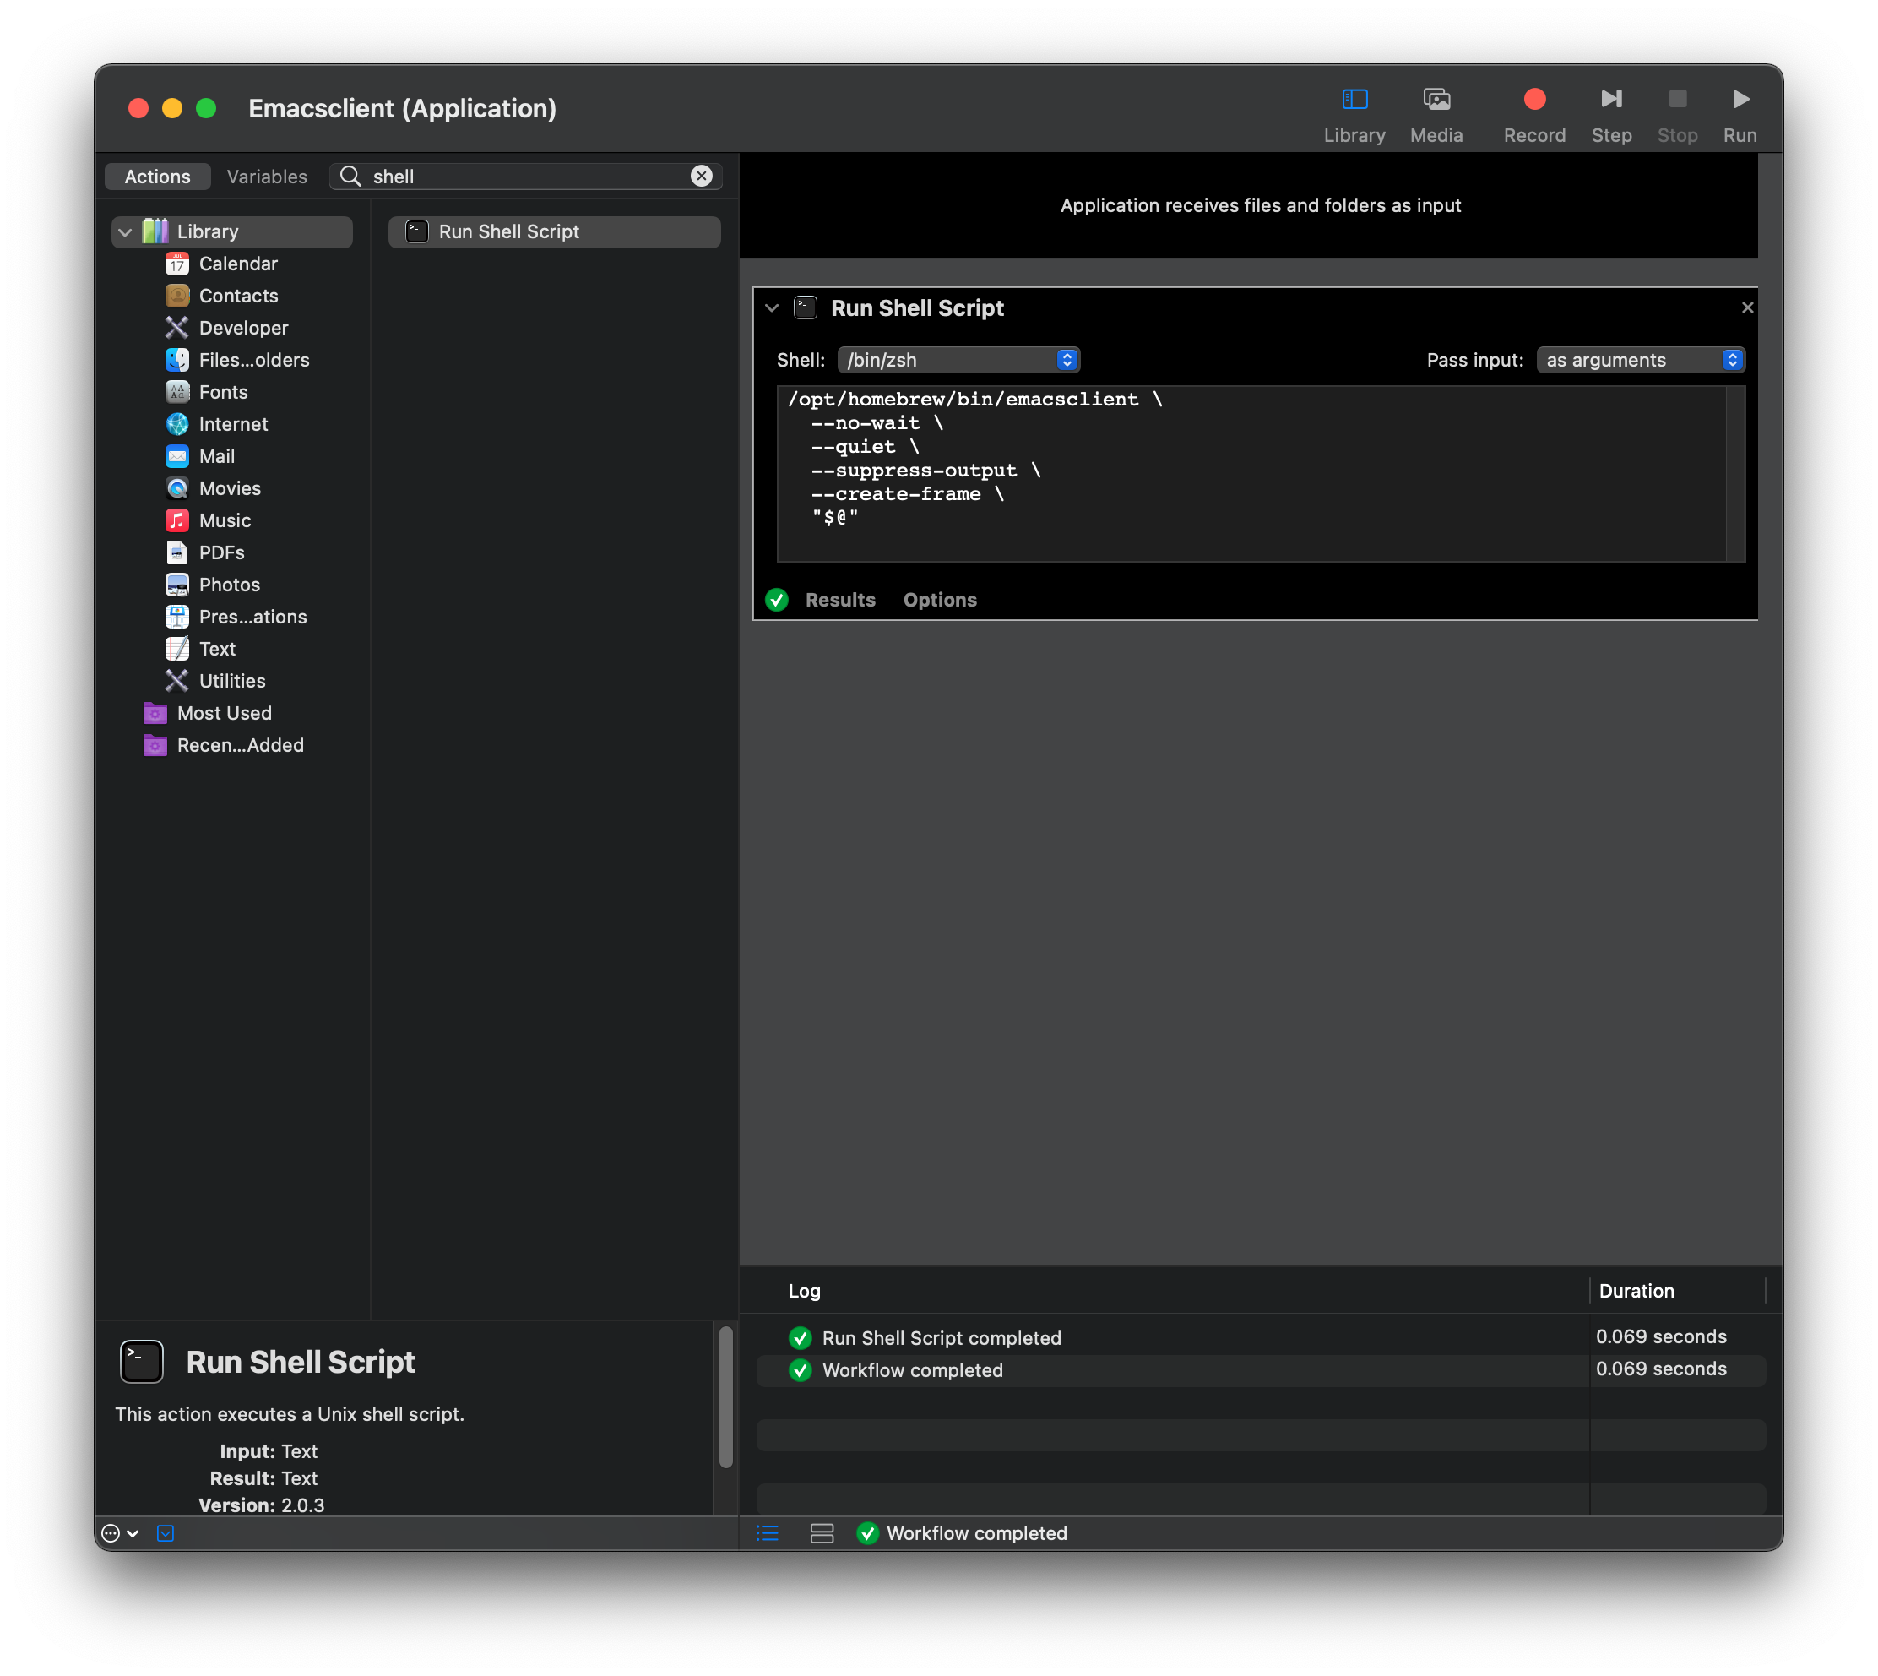Click inside the shell script editor
Image resolution: width=1878 pixels, height=1676 pixels.
tap(1250, 473)
